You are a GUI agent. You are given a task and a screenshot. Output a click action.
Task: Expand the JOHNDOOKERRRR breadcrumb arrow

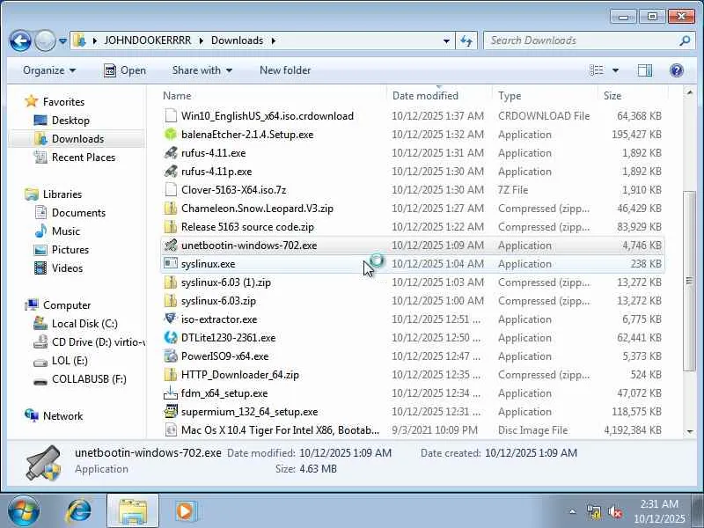pos(201,40)
